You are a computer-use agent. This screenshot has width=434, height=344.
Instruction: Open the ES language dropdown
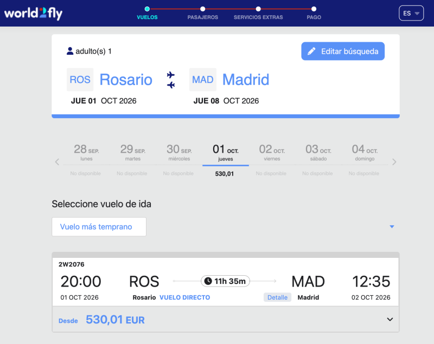tap(411, 13)
